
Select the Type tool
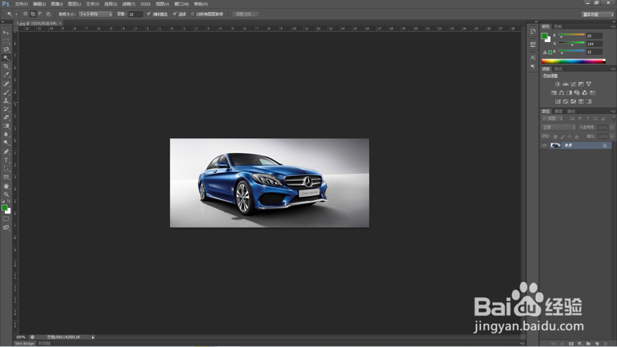(x=6, y=160)
